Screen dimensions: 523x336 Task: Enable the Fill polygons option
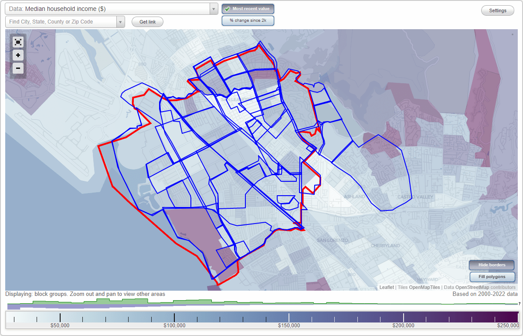(x=492, y=277)
